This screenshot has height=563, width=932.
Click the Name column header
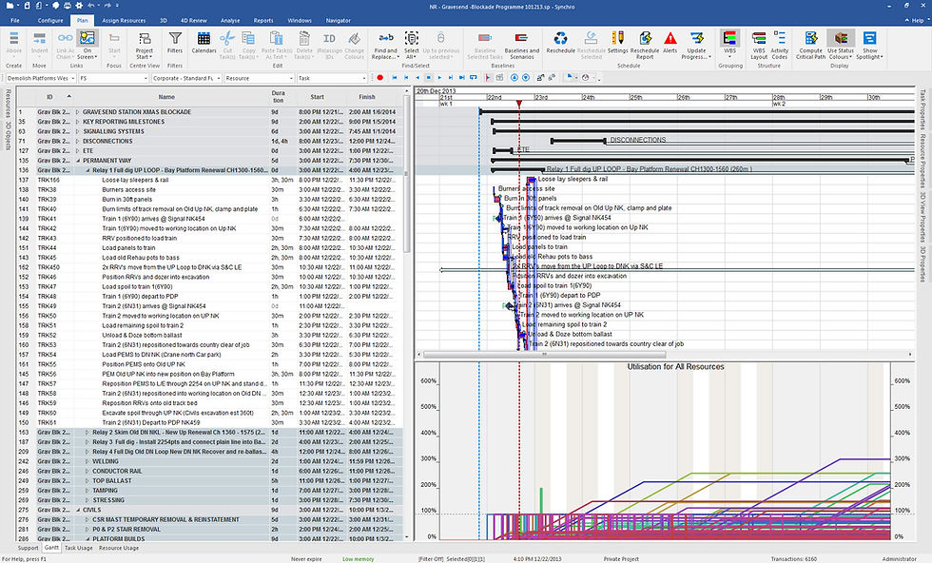[166, 97]
